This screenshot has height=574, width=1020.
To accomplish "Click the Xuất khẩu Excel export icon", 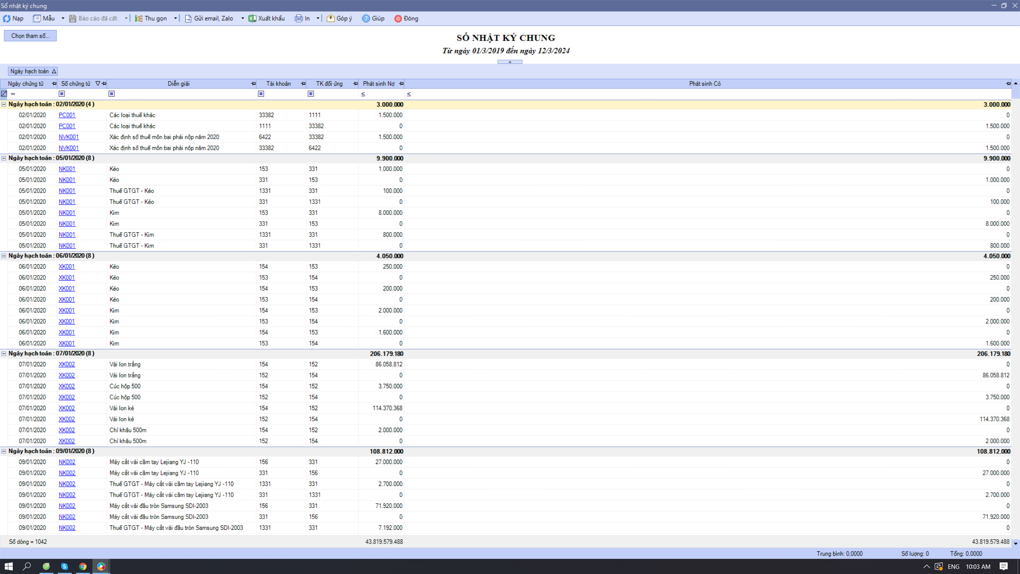I will [x=252, y=18].
